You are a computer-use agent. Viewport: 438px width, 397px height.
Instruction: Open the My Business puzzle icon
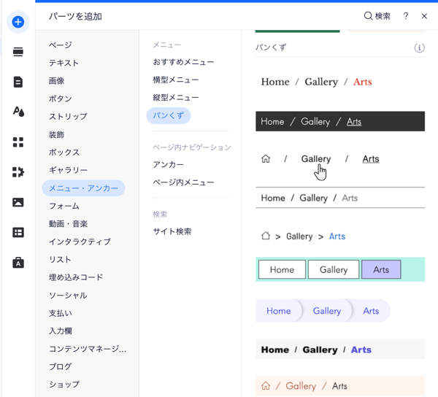[18, 172]
